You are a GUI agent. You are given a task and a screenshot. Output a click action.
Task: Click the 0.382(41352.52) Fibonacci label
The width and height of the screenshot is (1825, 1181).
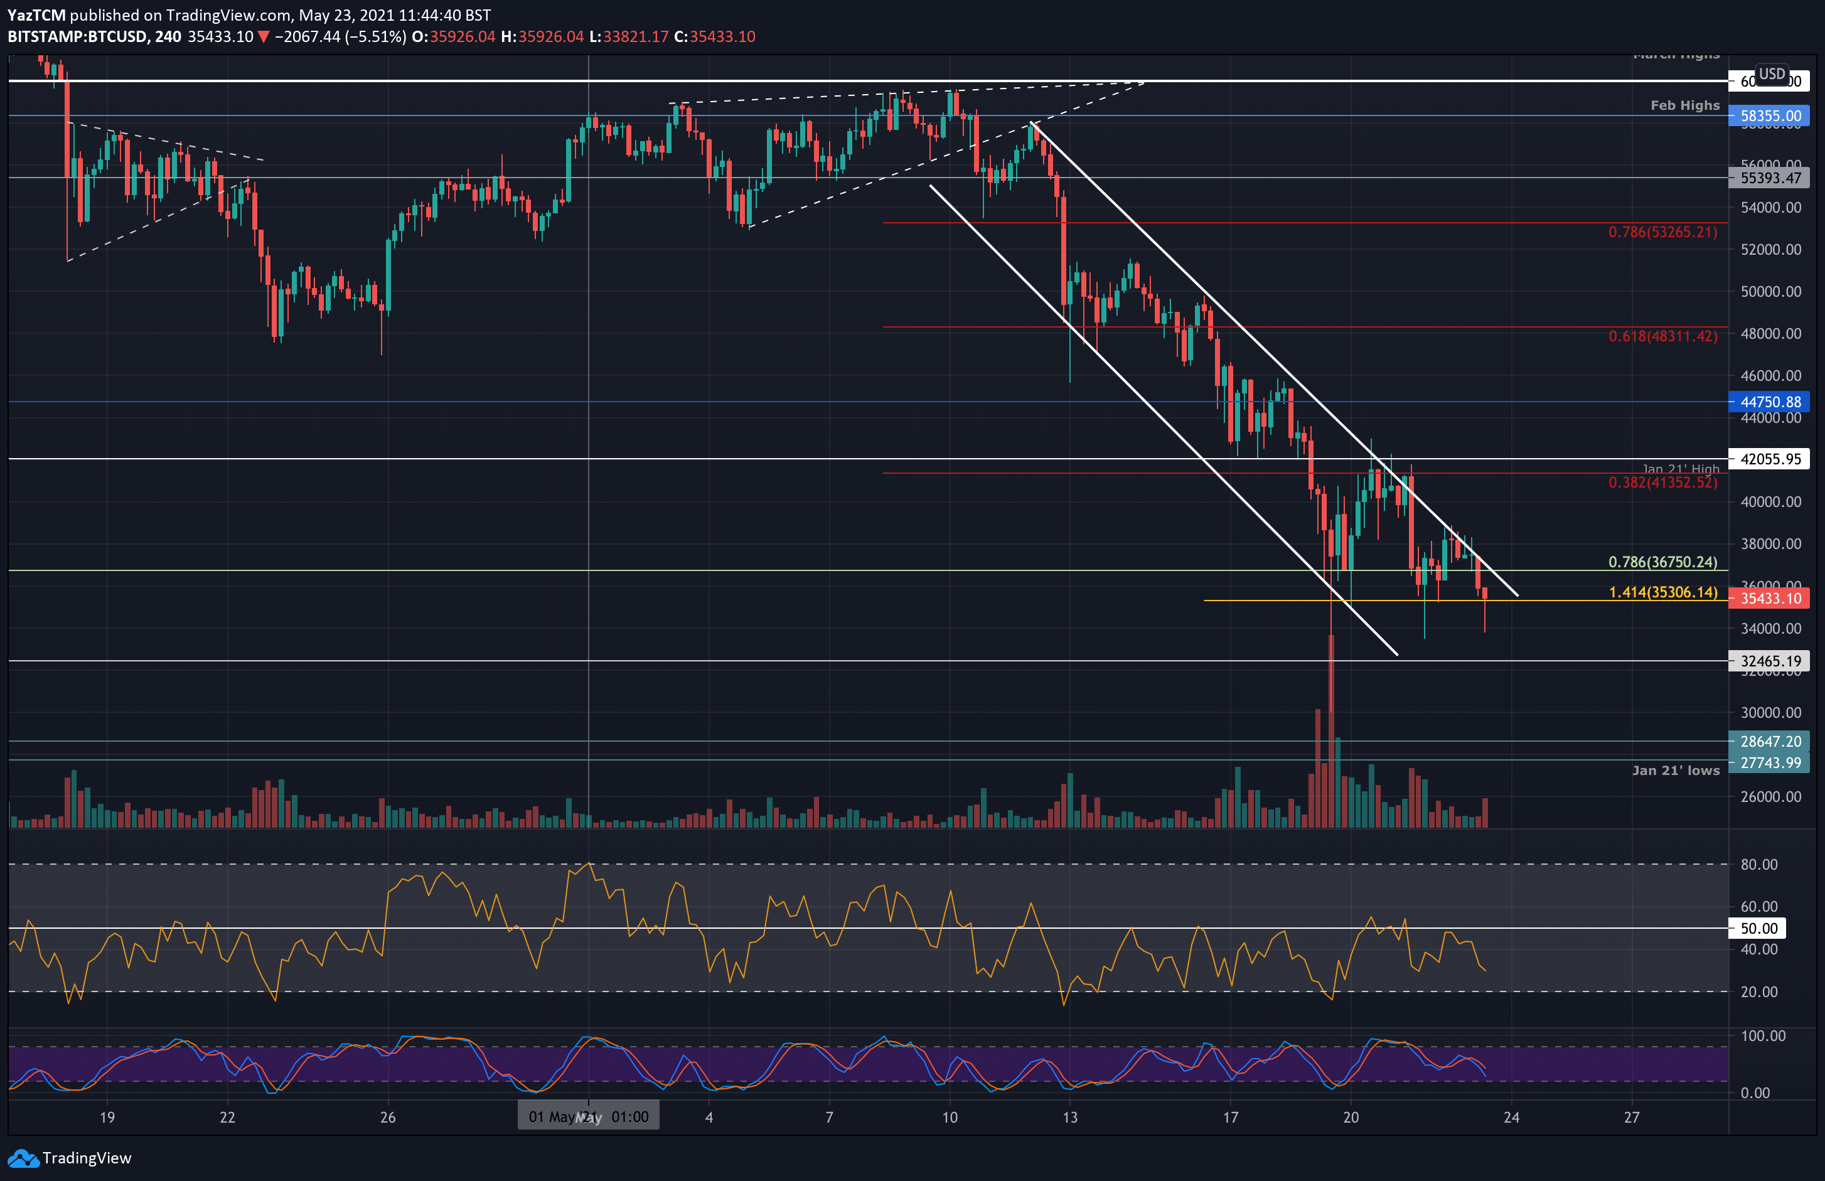pos(1662,483)
